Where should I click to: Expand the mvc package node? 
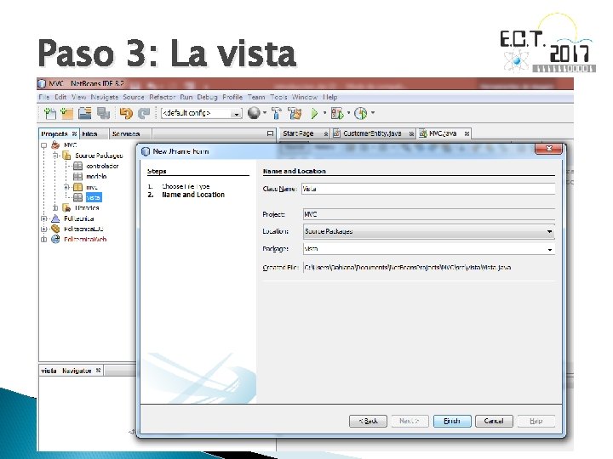[66, 187]
